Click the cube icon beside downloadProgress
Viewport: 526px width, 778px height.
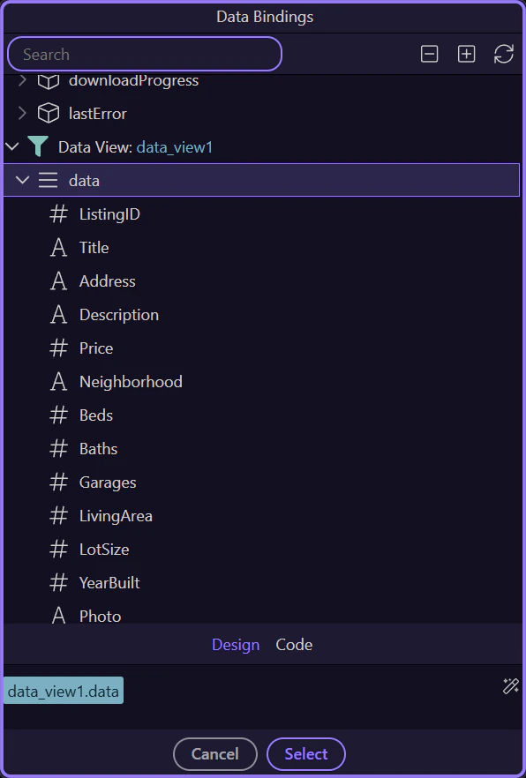48,79
